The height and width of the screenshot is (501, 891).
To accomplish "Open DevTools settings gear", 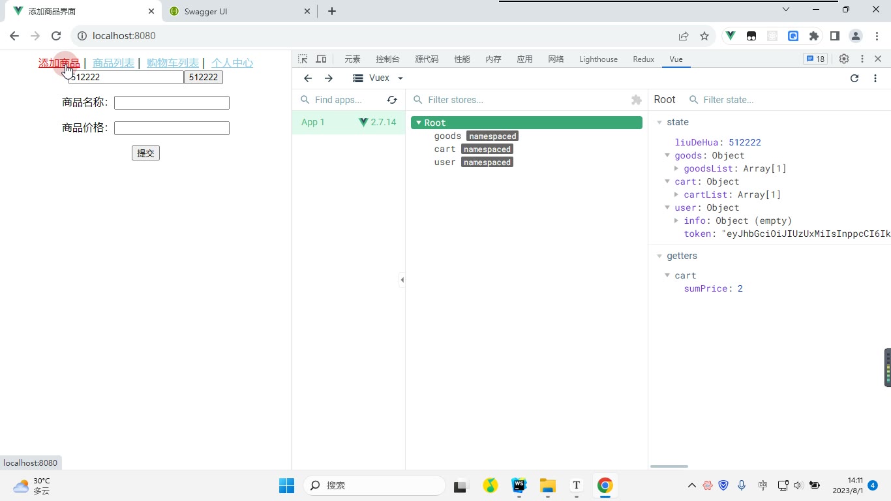I will click(844, 59).
